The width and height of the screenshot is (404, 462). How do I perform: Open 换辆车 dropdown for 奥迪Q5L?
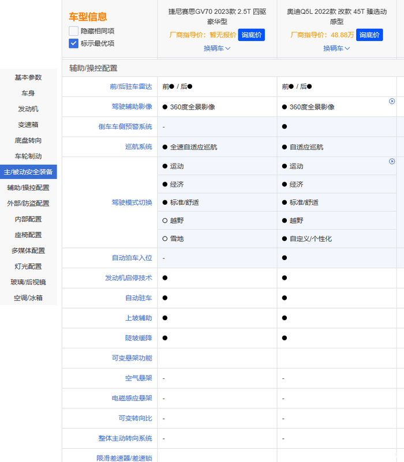(x=337, y=48)
